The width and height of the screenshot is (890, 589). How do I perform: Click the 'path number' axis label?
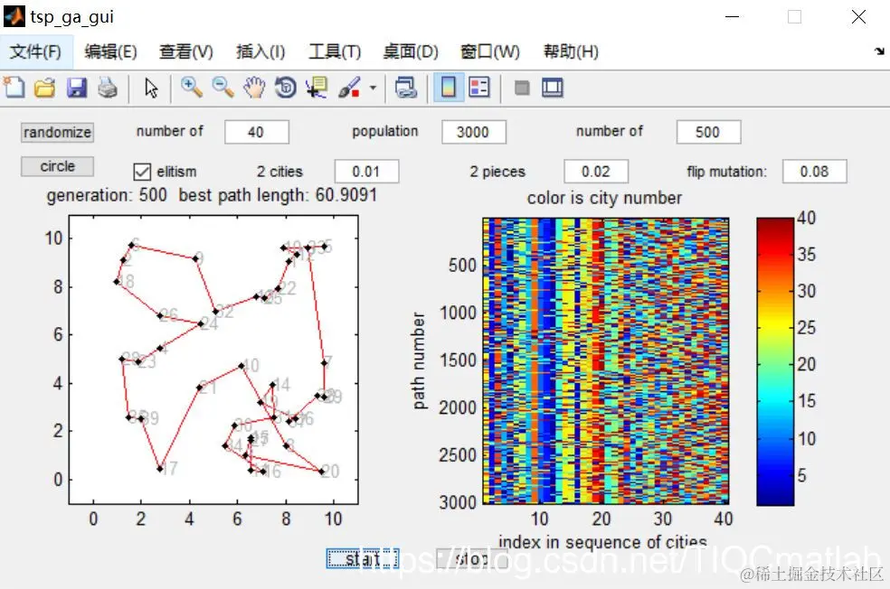point(419,360)
